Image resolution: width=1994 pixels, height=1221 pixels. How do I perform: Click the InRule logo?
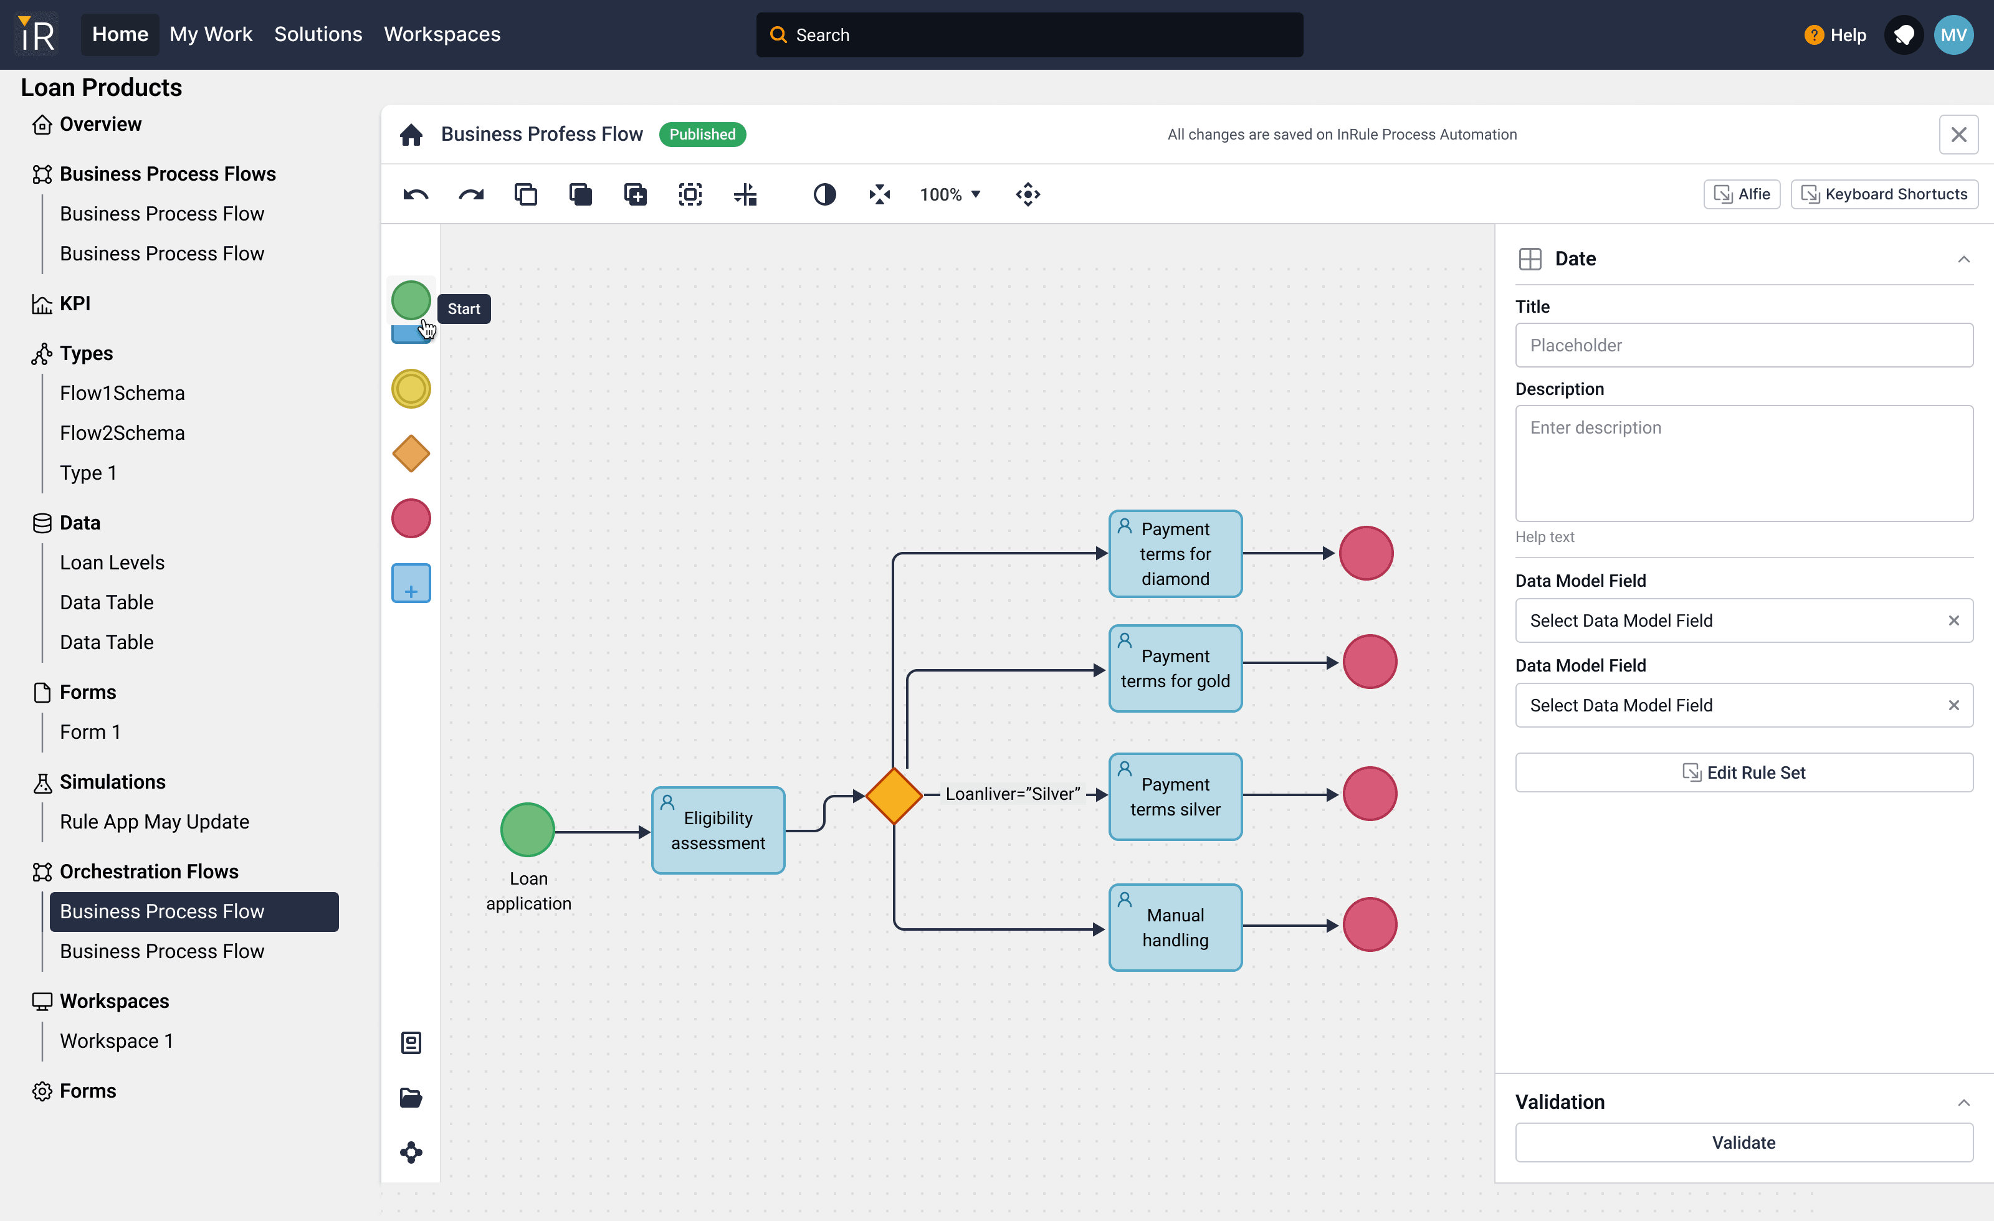click(x=37, y=34)
